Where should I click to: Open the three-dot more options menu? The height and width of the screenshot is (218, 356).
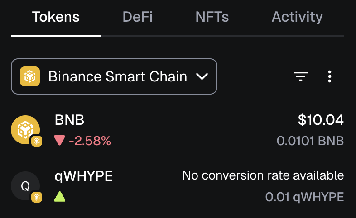(330, 76)
